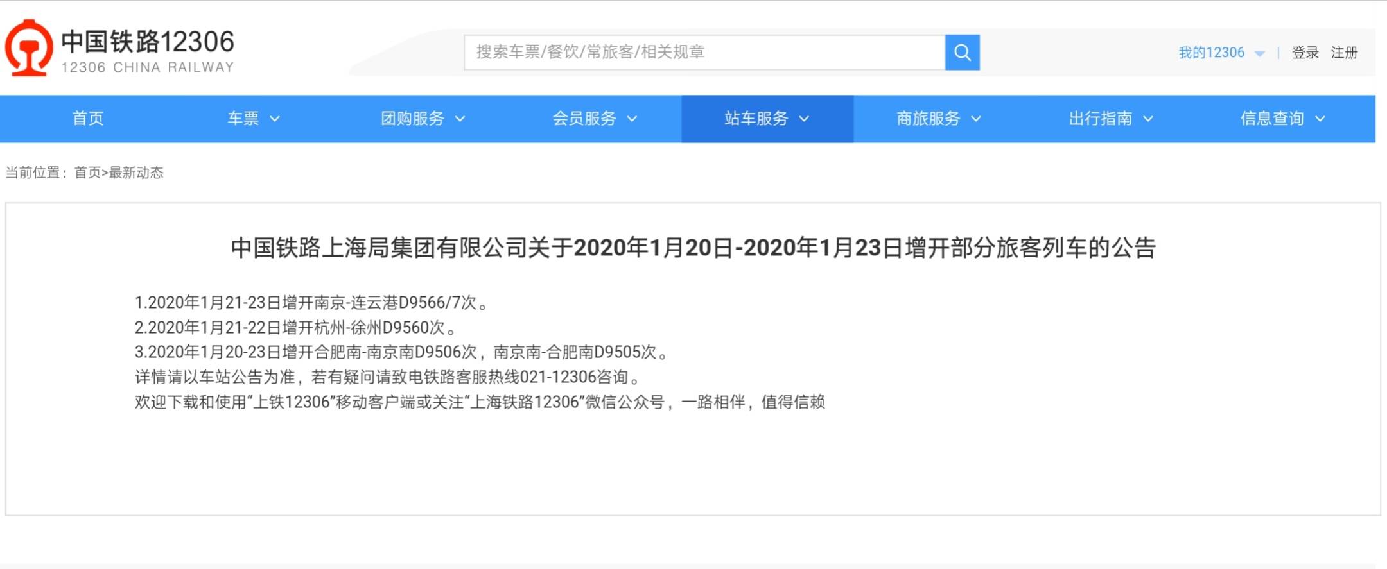1387x569 pixels.
Task: Click the 中国铁路12306 site title text
Action: tap(148, 42)
